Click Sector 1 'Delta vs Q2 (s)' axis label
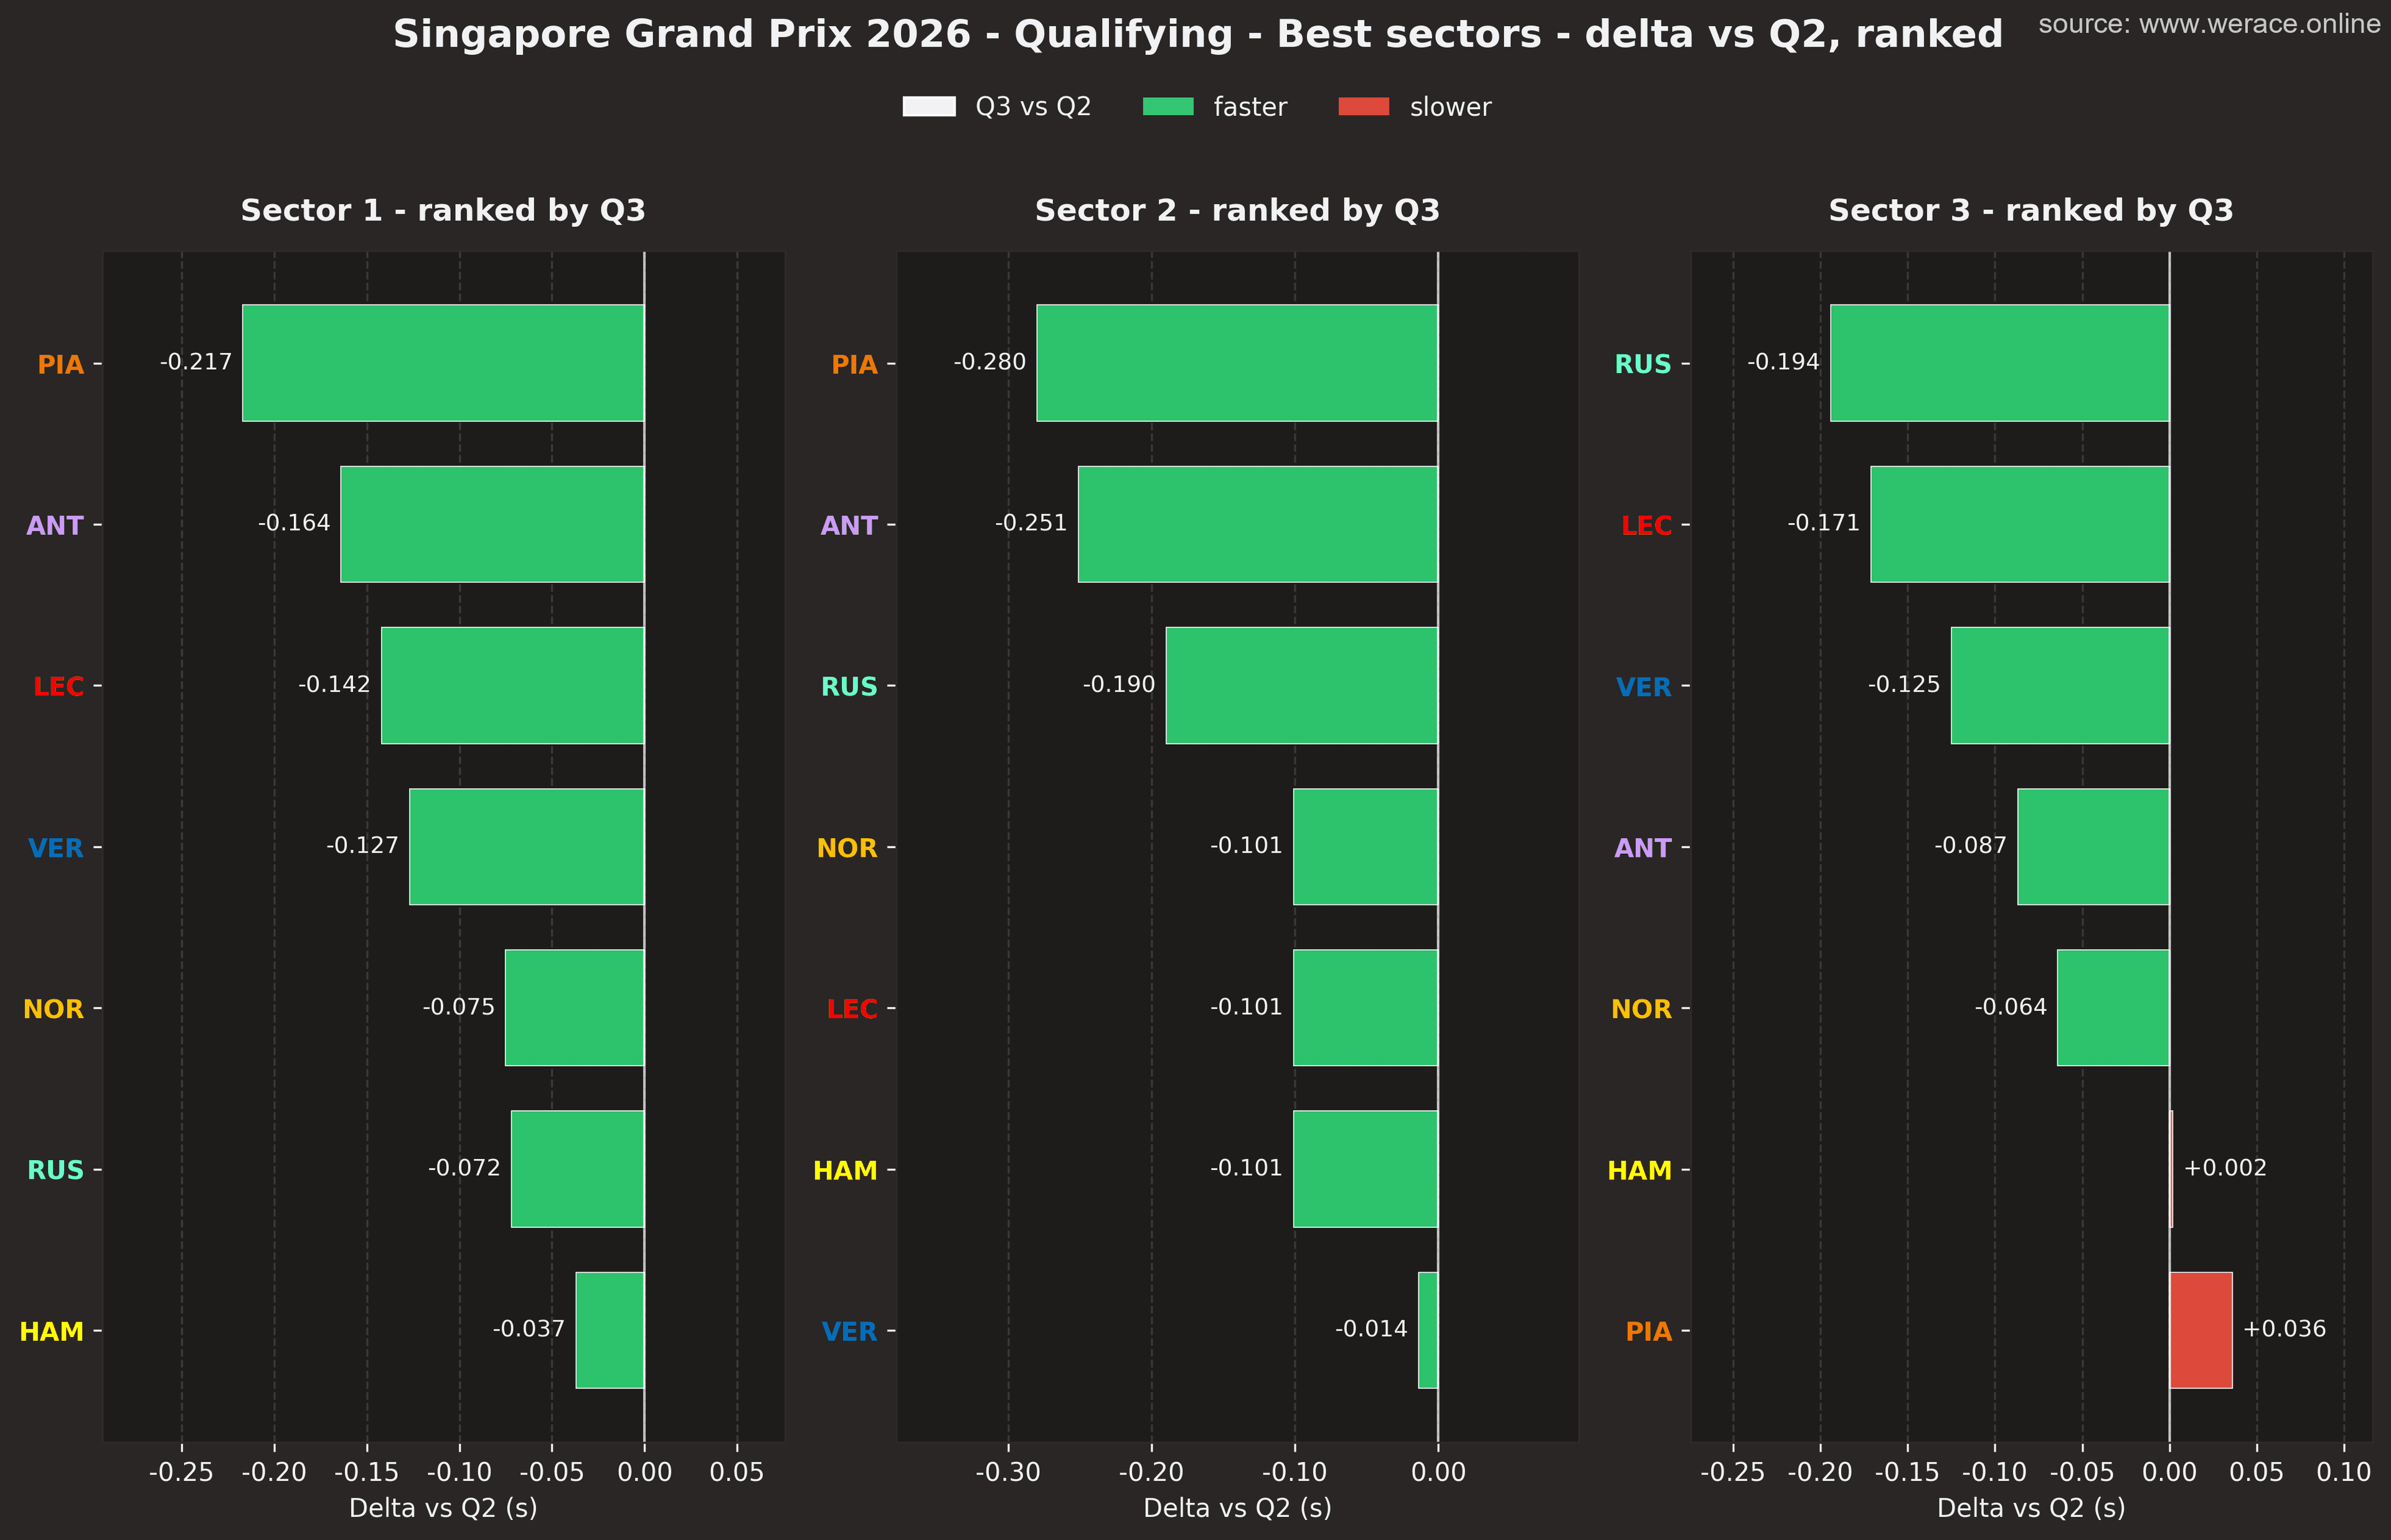 [x=443, y=1508]
